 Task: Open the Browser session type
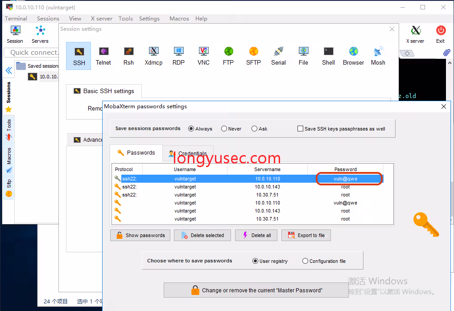pos(354,56)
